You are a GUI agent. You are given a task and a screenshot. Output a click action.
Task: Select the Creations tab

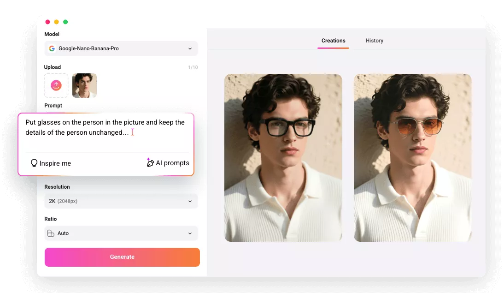point(333,41)
